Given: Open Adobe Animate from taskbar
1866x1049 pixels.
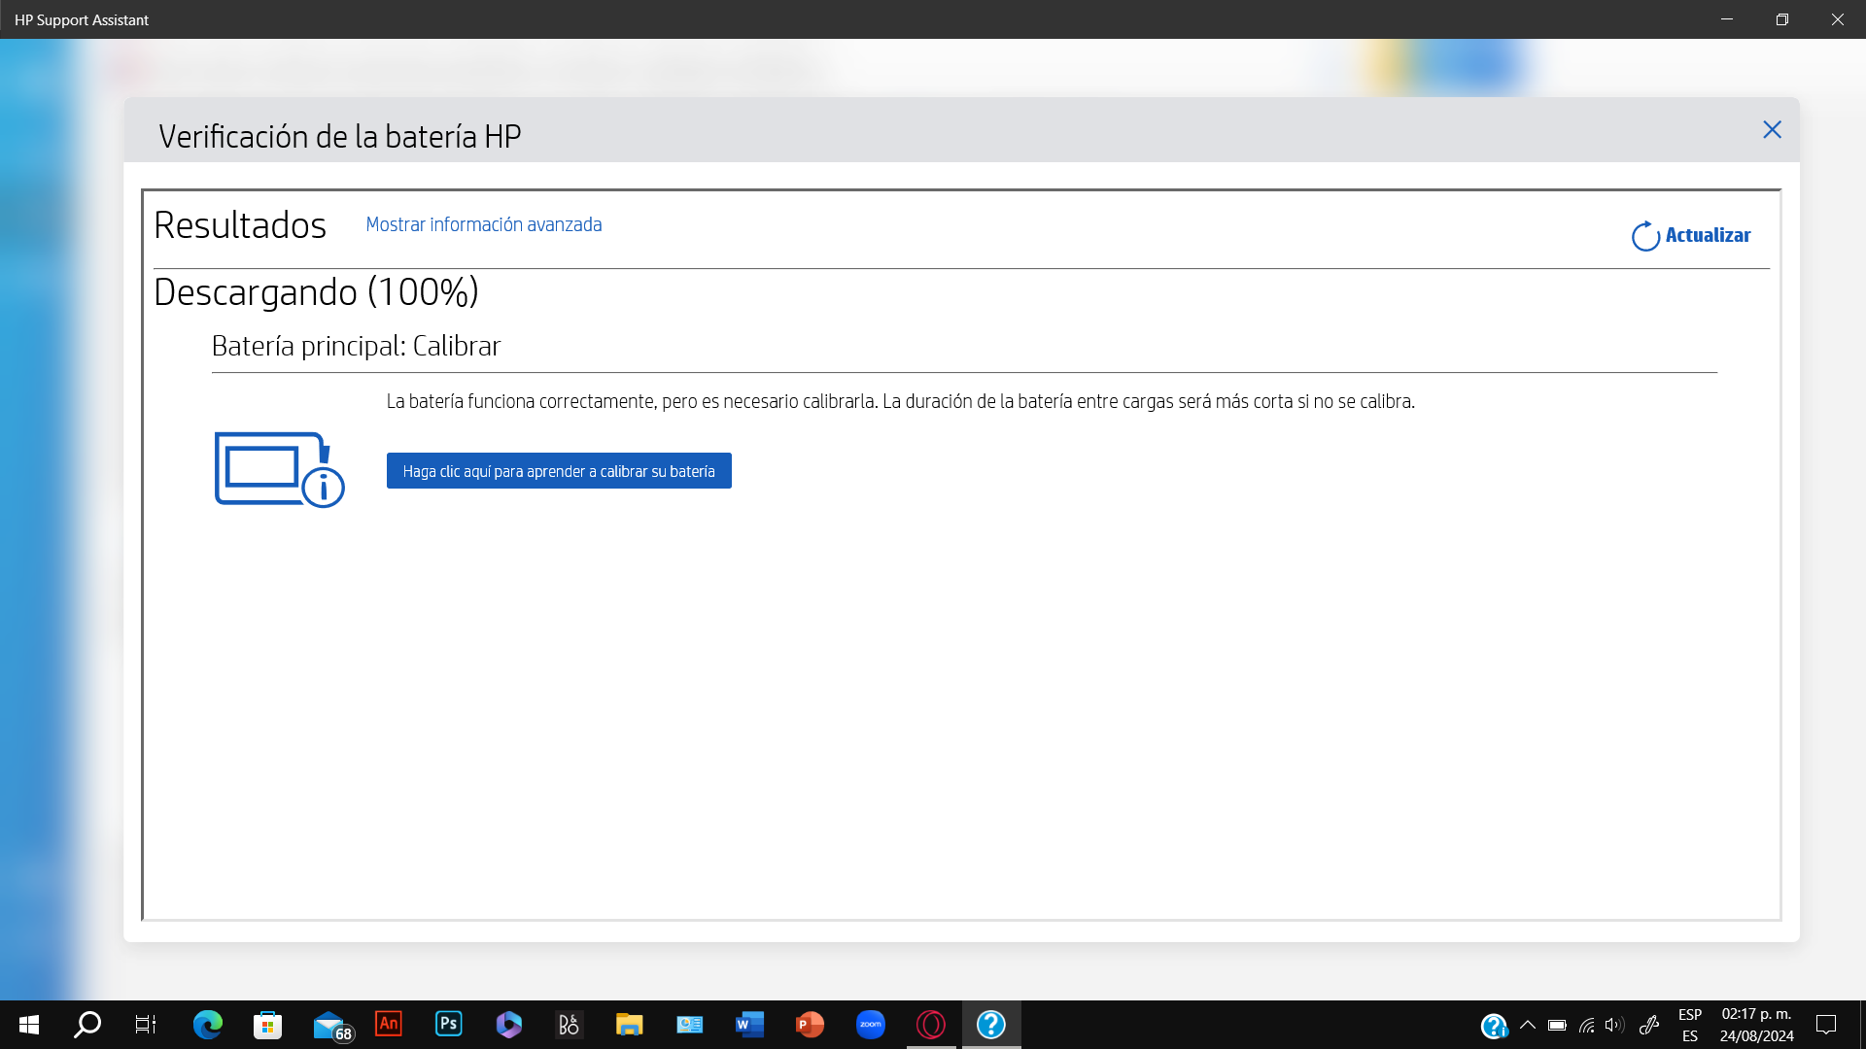Looking at the screenshot, I should (x=389, y=1024).
